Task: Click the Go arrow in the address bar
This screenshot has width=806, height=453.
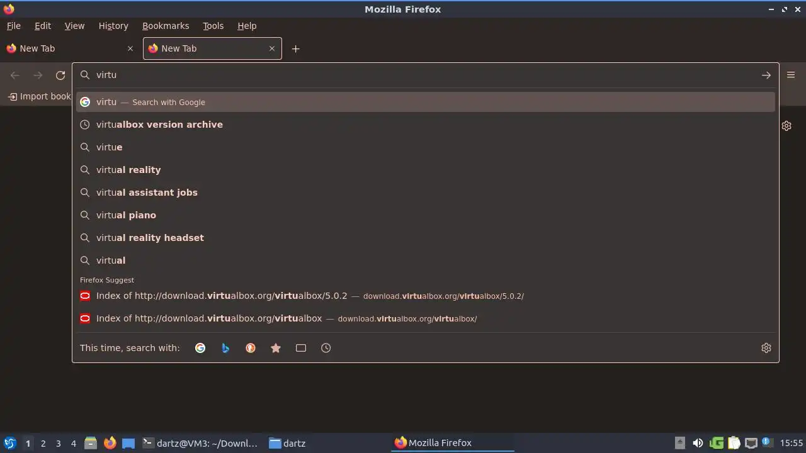Action: tap(766, 75)
